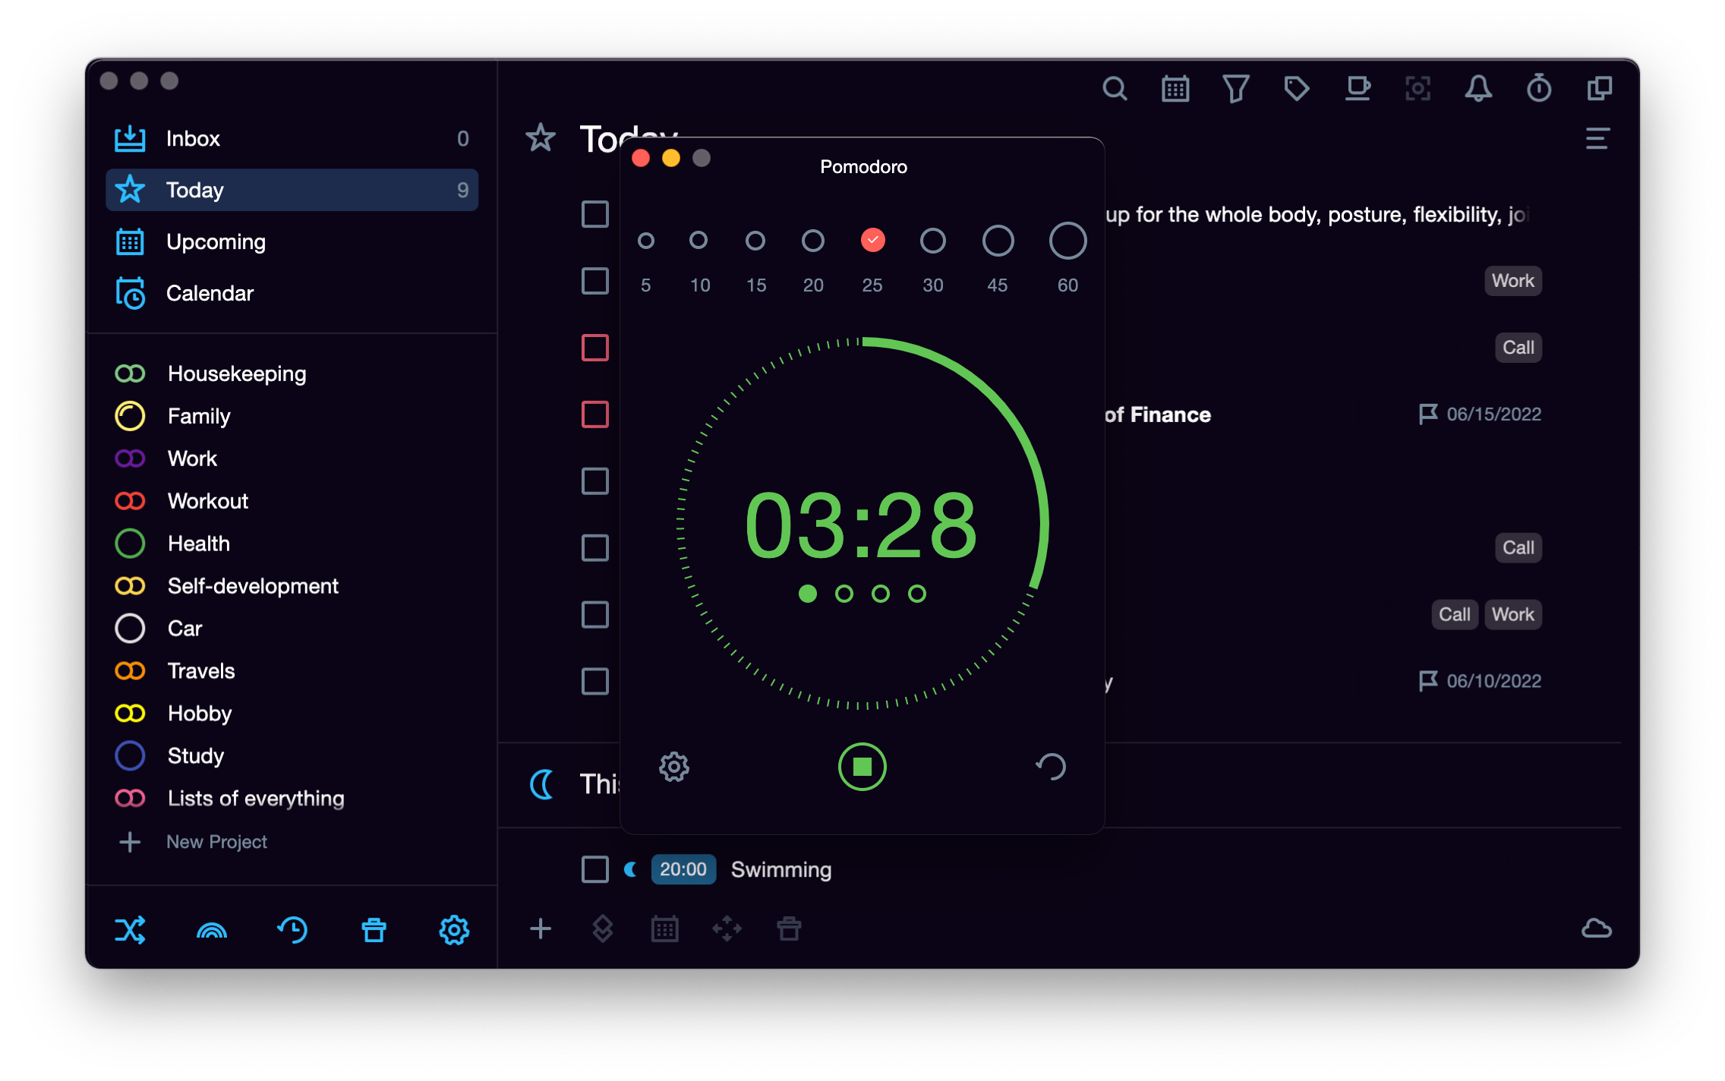Viewport: 1725px width, 1081px height.
Task: Open Self-development project
Action: 292,586
